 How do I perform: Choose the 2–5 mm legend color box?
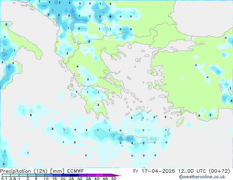[x=32, y=175]
